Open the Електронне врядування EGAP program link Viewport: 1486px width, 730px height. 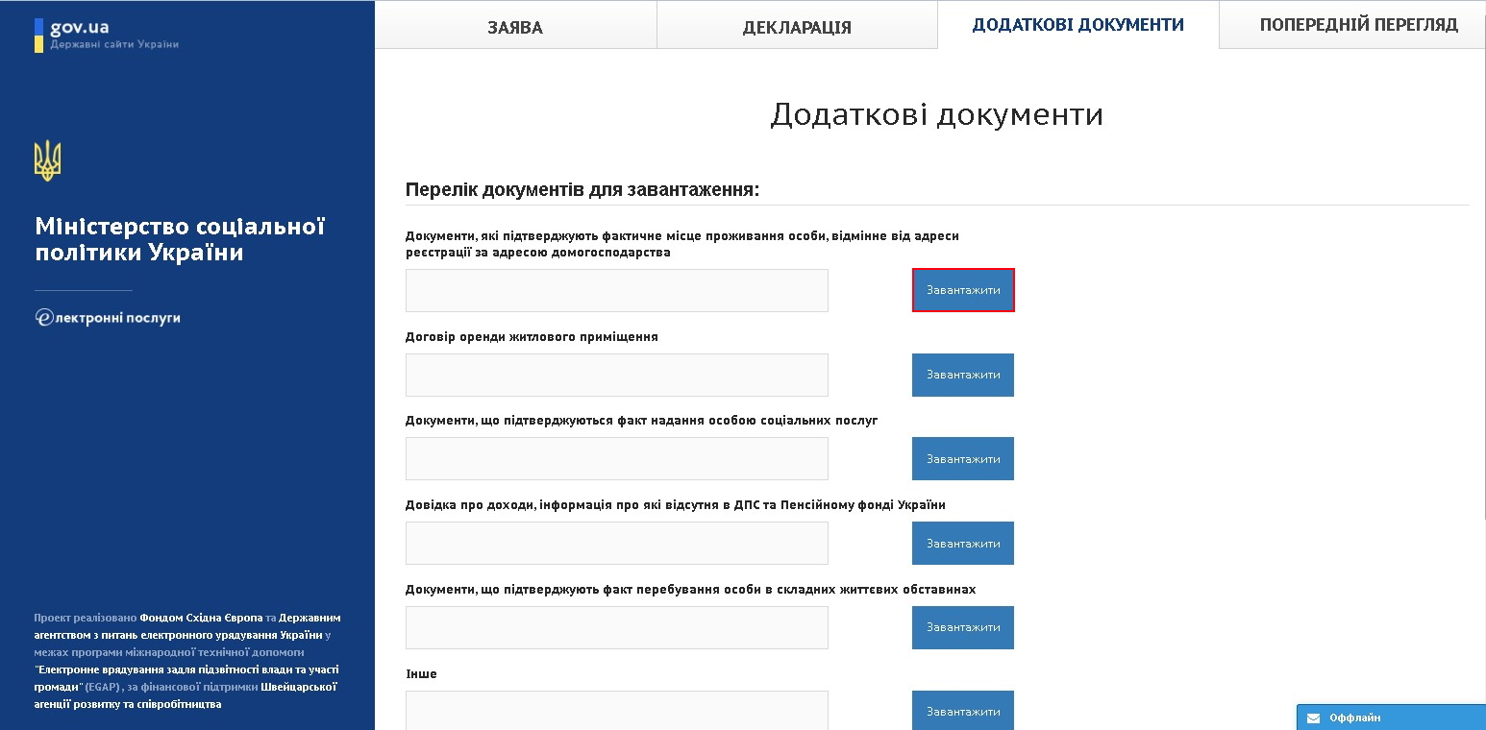(x=186, y=678)
